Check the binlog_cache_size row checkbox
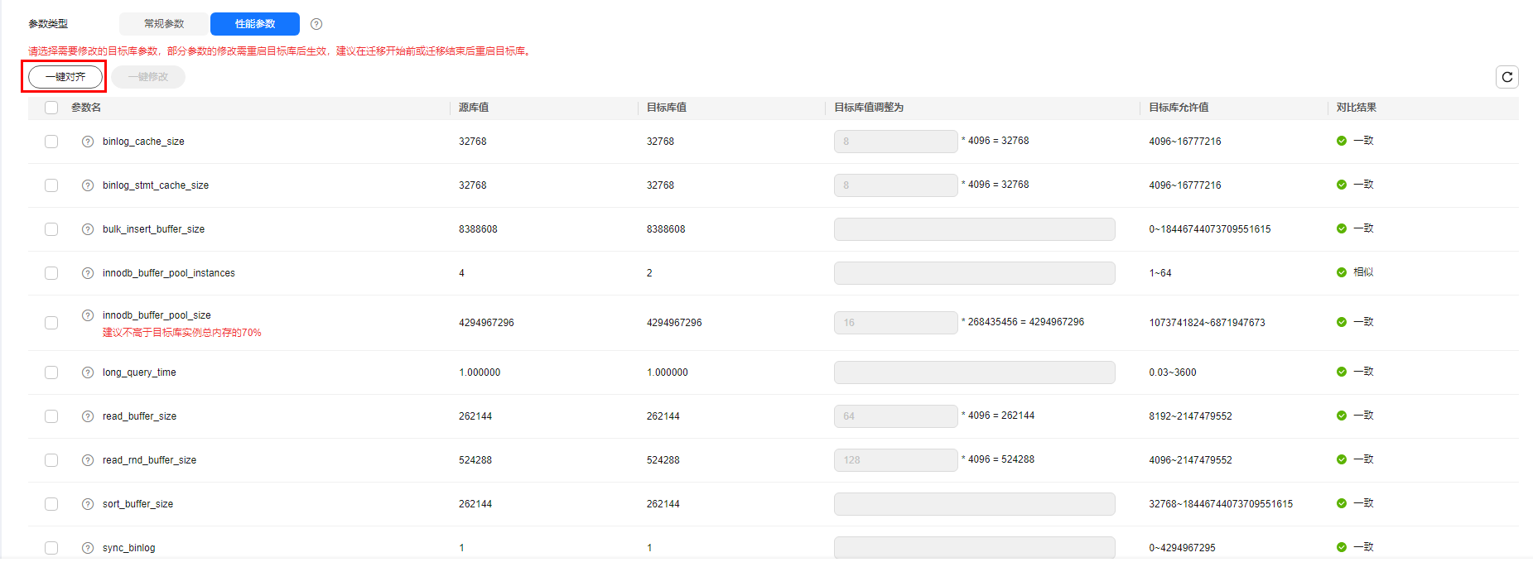Image resolution: width=1533 pixels, height=567 pixels. pyautogui.click(x=51, y=142)
